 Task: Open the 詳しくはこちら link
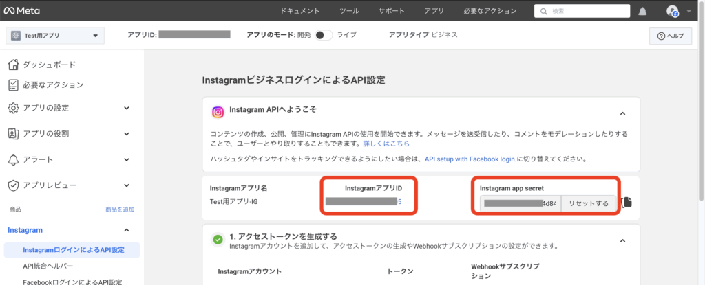tap(386, 144)
